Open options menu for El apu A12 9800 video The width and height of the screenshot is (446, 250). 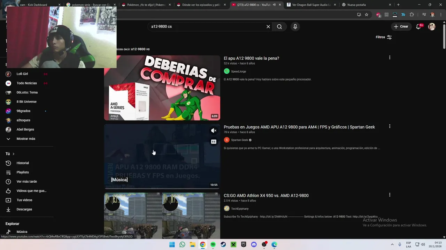click(x=390, y=58)
